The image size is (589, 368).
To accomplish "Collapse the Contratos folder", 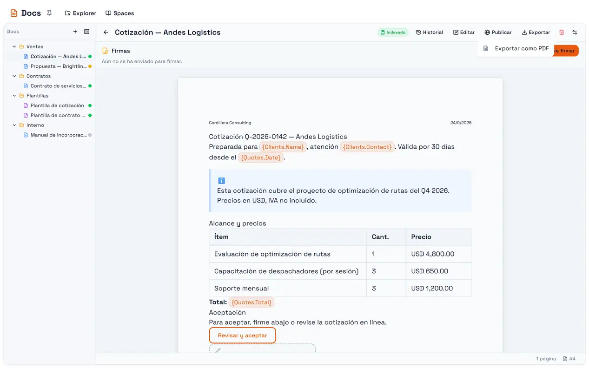I will tap(14, 76).
